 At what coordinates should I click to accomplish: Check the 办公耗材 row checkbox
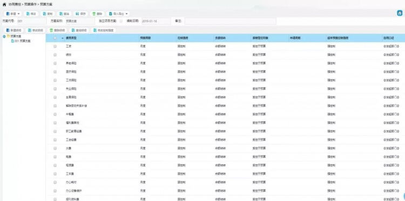click(x=55, y=183)
